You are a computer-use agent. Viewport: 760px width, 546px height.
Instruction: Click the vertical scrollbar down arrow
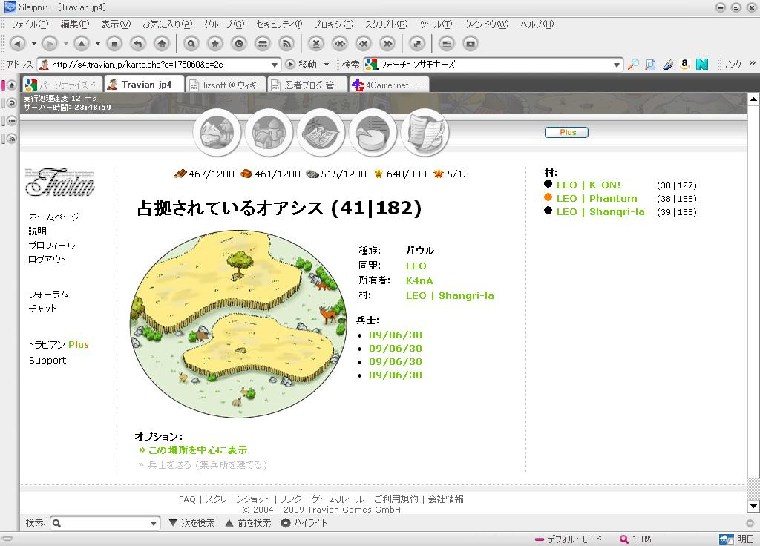pos(753,506)
